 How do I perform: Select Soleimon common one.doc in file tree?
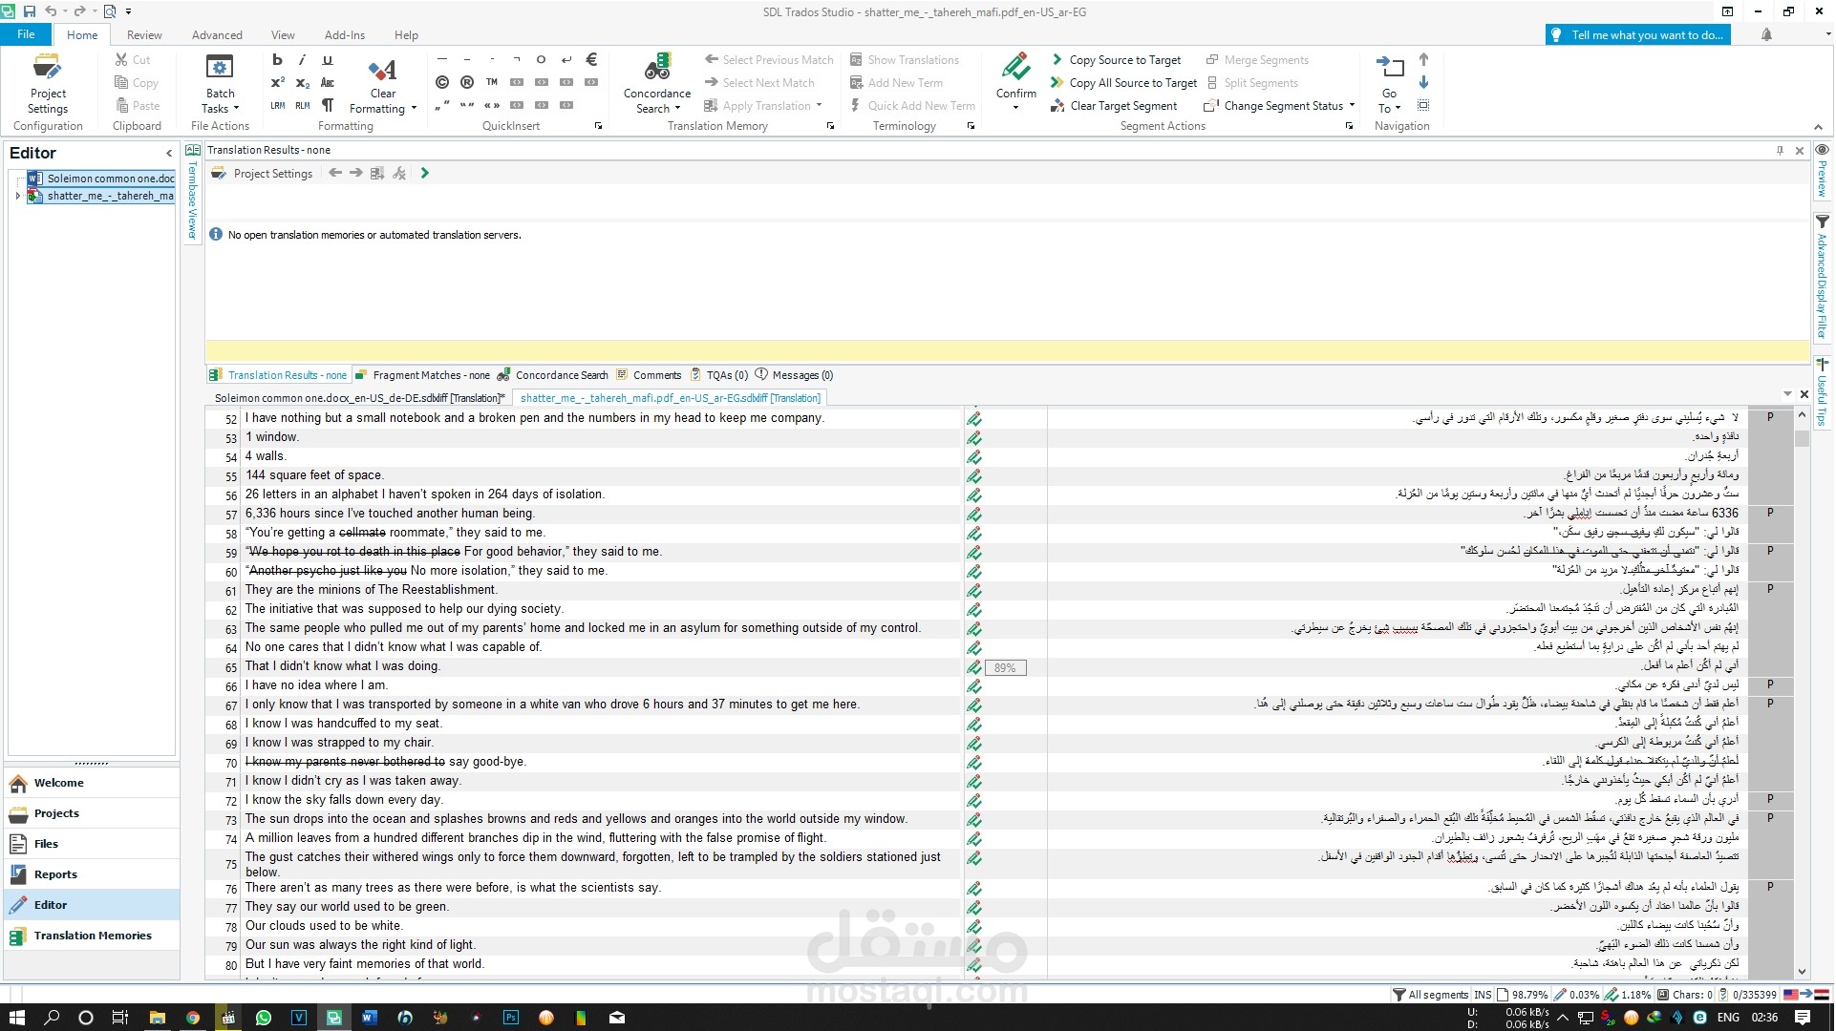click(x=101, y=179)
